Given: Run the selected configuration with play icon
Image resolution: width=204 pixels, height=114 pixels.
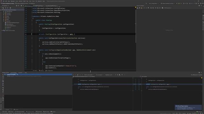Looking at the screenshot, I should [x=177, y=3].
